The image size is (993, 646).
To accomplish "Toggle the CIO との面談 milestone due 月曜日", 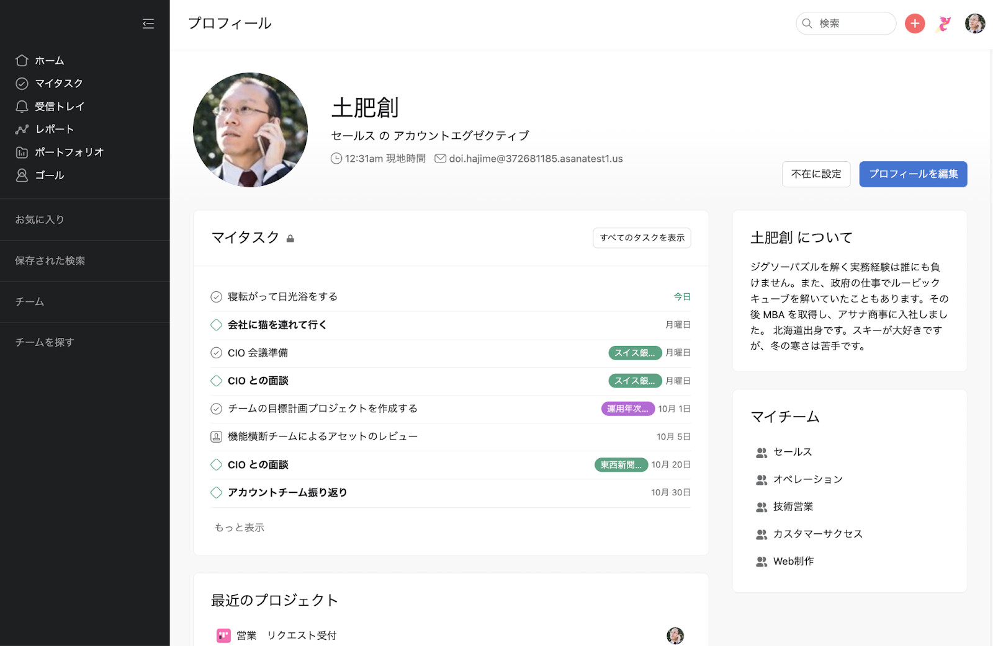I will tap(217, 381).
